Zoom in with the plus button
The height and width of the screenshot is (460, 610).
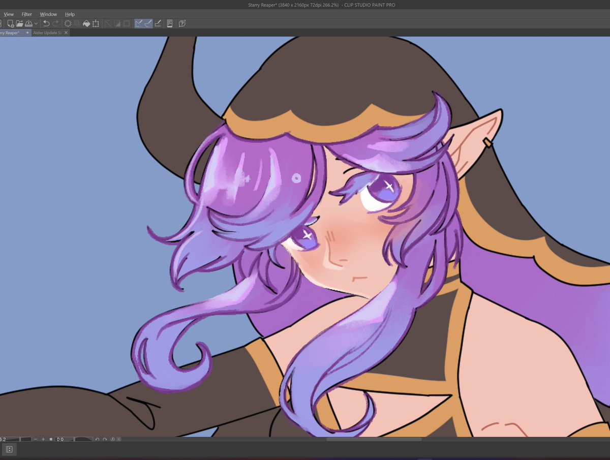pos(43,439)
